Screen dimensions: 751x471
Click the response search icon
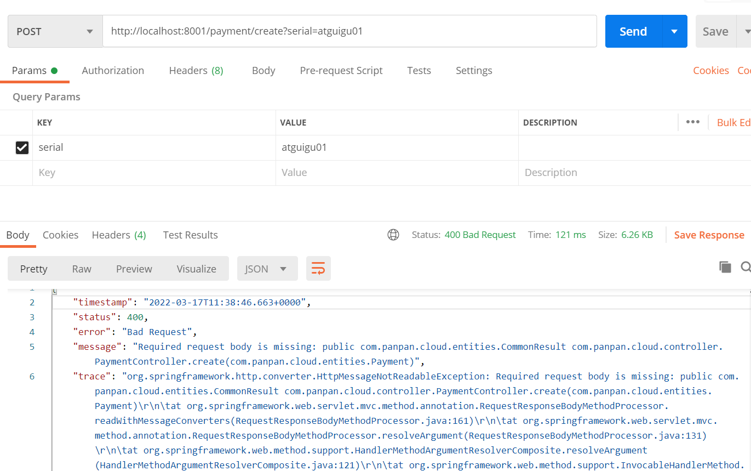coord(746,267)
